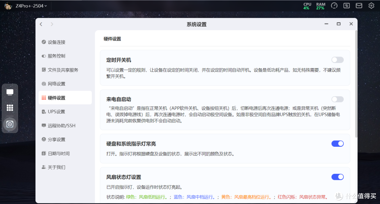This screenshot has width=380, height=204.
Task: Click the green 风扇低档运行 text
Action: tap(153, 197)
